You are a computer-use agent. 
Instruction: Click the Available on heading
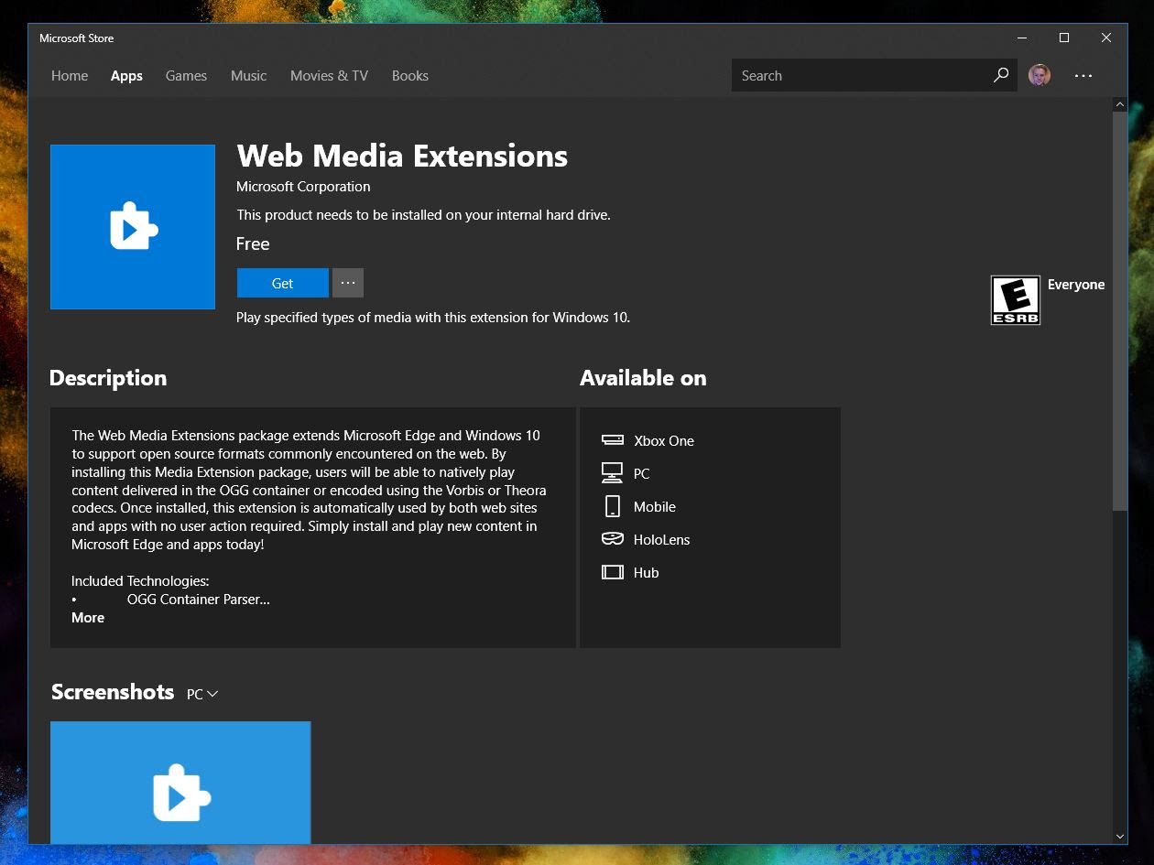tap(643, 378)
